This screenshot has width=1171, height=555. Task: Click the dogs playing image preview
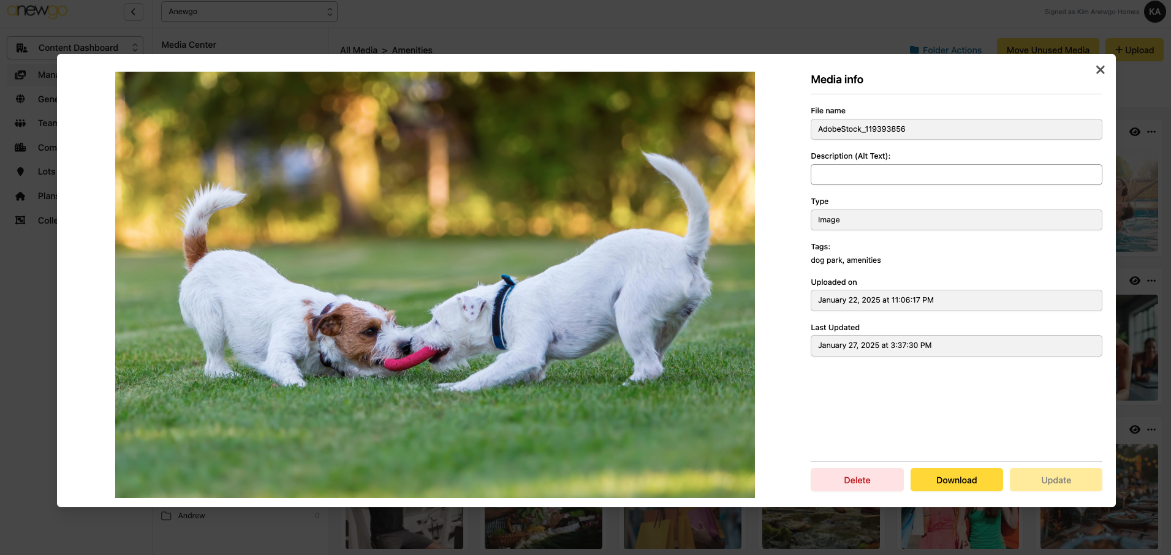point(434,284)
